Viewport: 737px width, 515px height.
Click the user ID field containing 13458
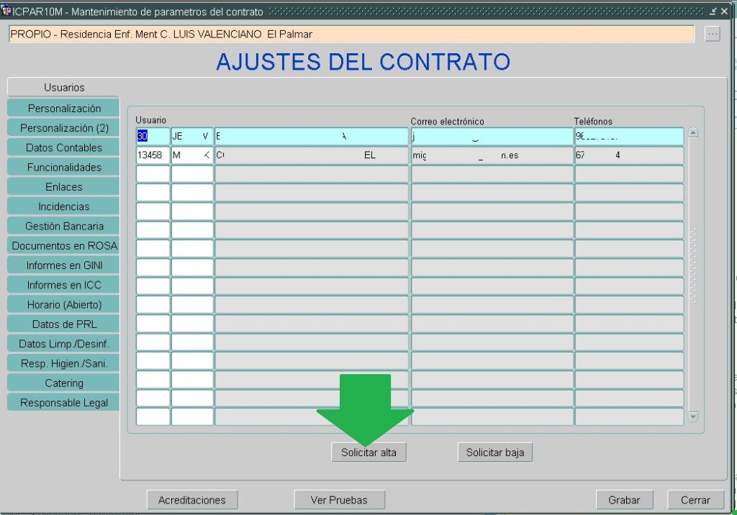[x=153, y=155]
